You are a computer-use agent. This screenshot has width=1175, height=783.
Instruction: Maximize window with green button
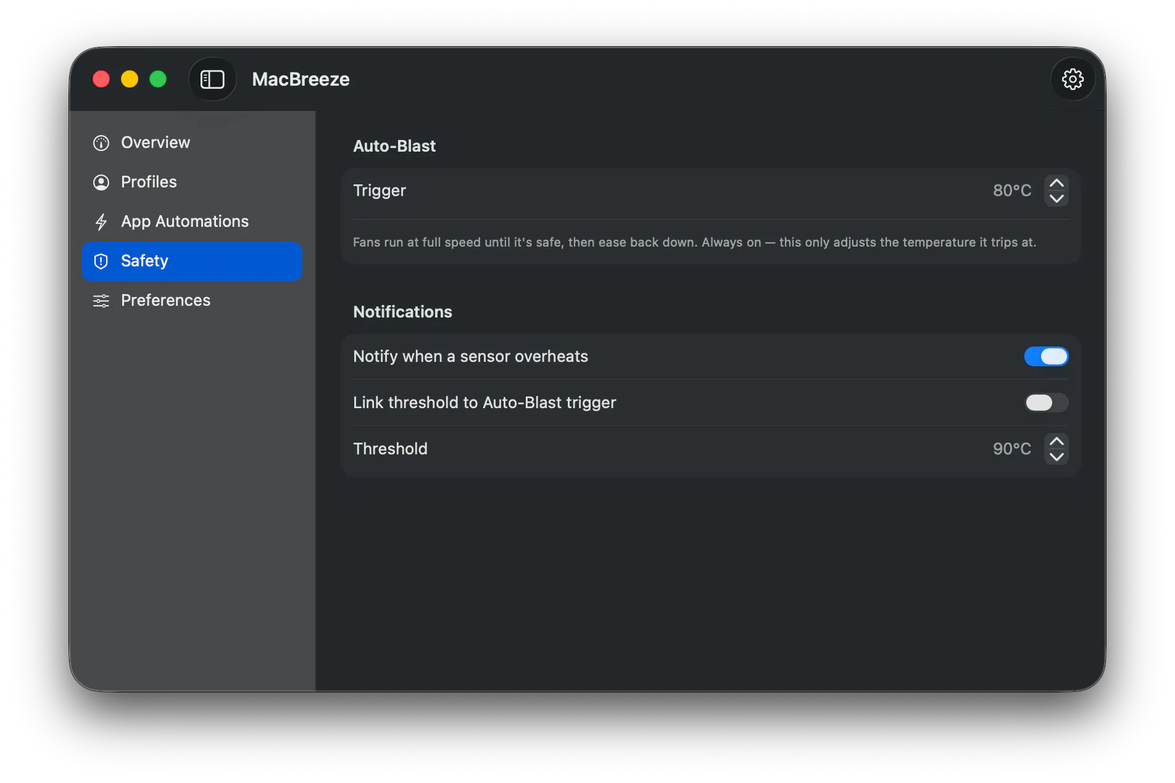(x=158, y=80)
